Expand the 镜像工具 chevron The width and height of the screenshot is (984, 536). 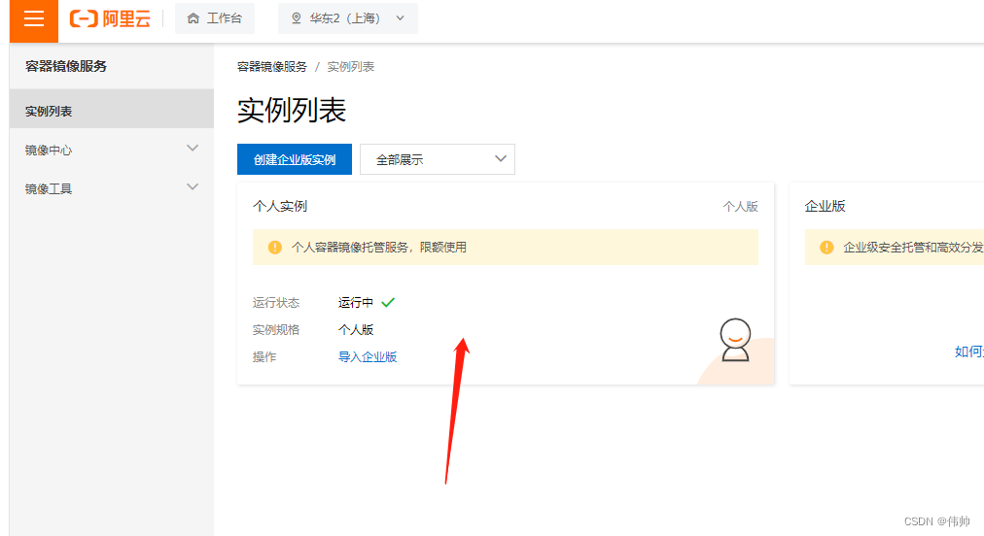193,187
